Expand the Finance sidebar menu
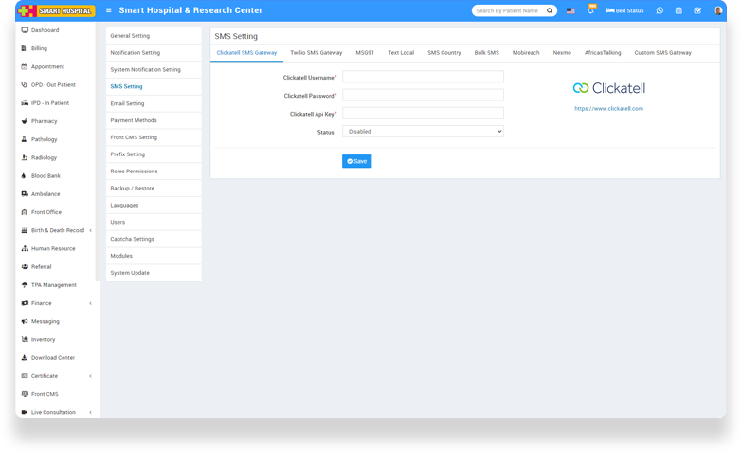742x453 pixels. coord(90,303)
